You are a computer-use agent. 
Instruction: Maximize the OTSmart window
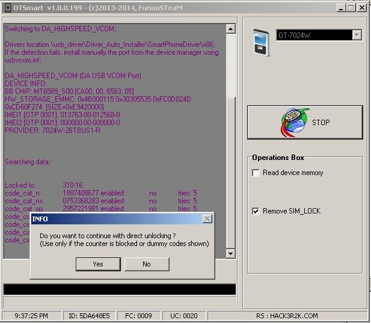(351, 7)
